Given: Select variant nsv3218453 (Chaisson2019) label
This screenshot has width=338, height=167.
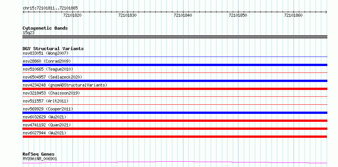Looking at the screenshot, I should coord(51,93).
